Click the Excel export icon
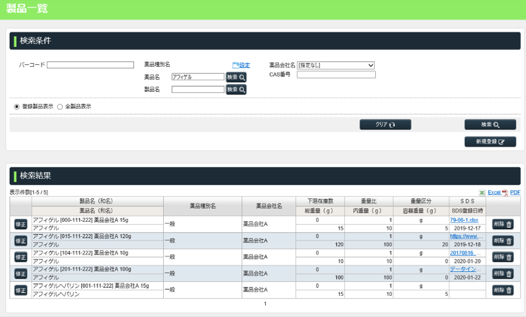 [x=482, y=193]
